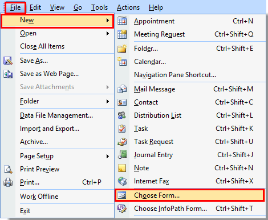
Task: Click the Appointment calendar icon
Action: point(122,21)
